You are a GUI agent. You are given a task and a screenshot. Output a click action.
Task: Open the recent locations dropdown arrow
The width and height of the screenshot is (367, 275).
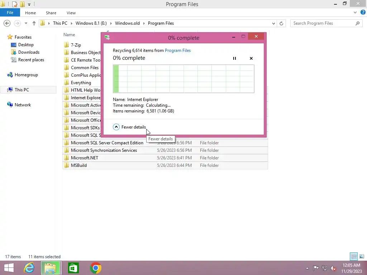coord(26,23)
